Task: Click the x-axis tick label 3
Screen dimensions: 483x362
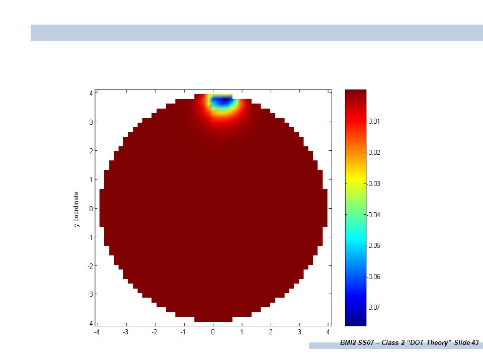Action: tap(299, 332)
